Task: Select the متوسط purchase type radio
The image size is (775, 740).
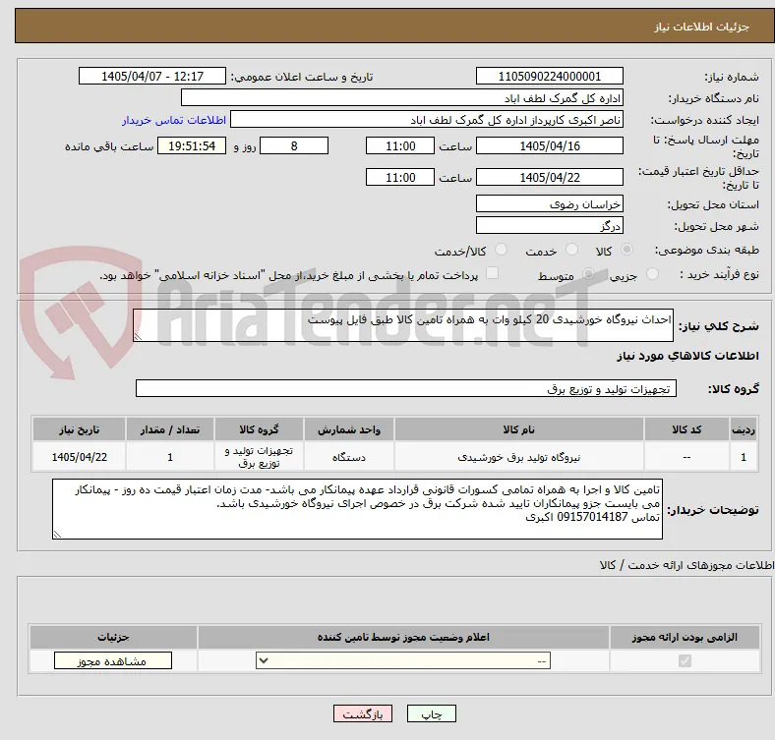Action: pos(588,274)
